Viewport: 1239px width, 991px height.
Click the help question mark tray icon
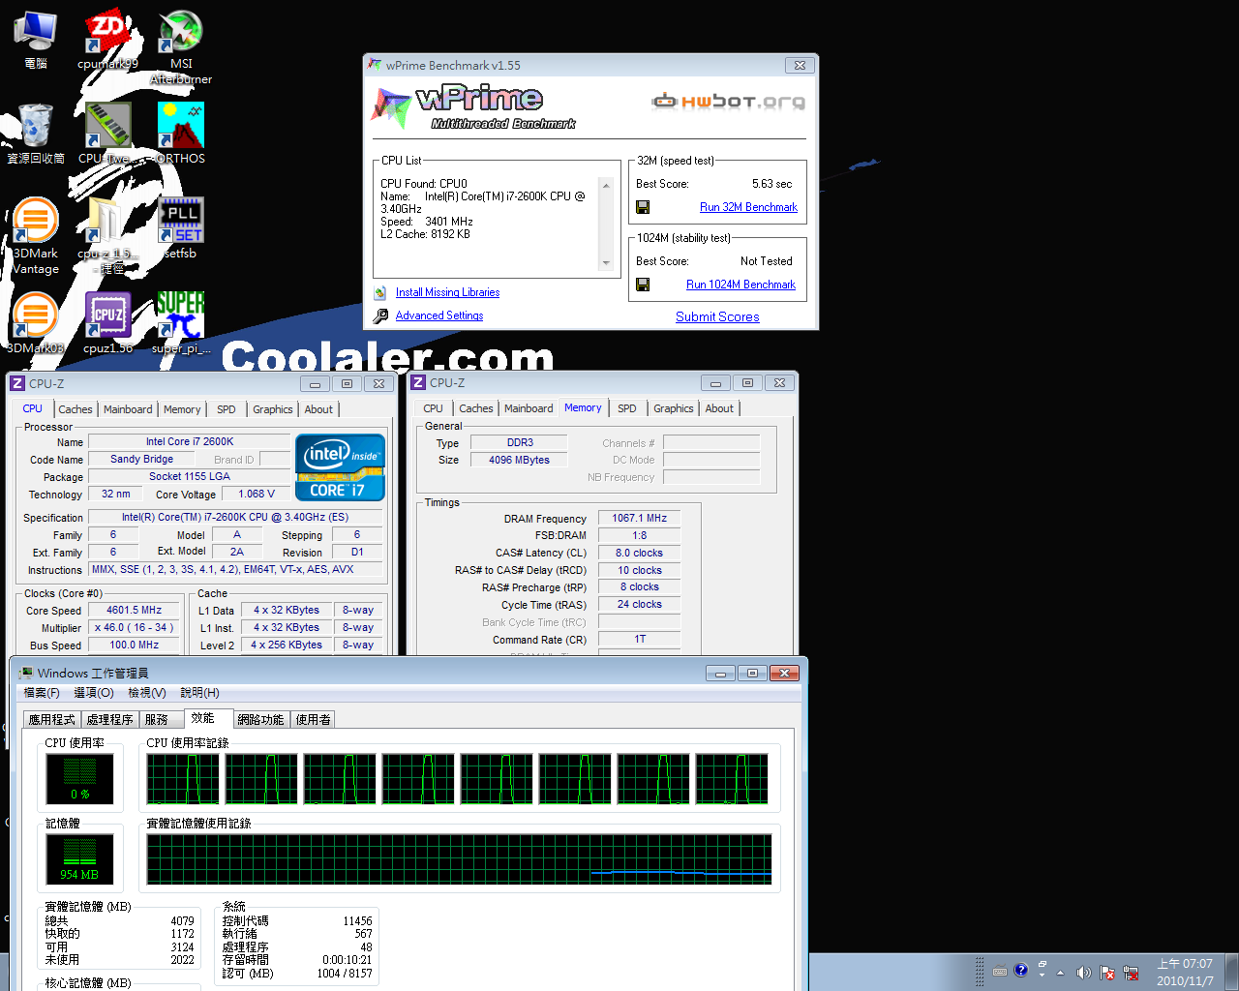(1021, 970)
